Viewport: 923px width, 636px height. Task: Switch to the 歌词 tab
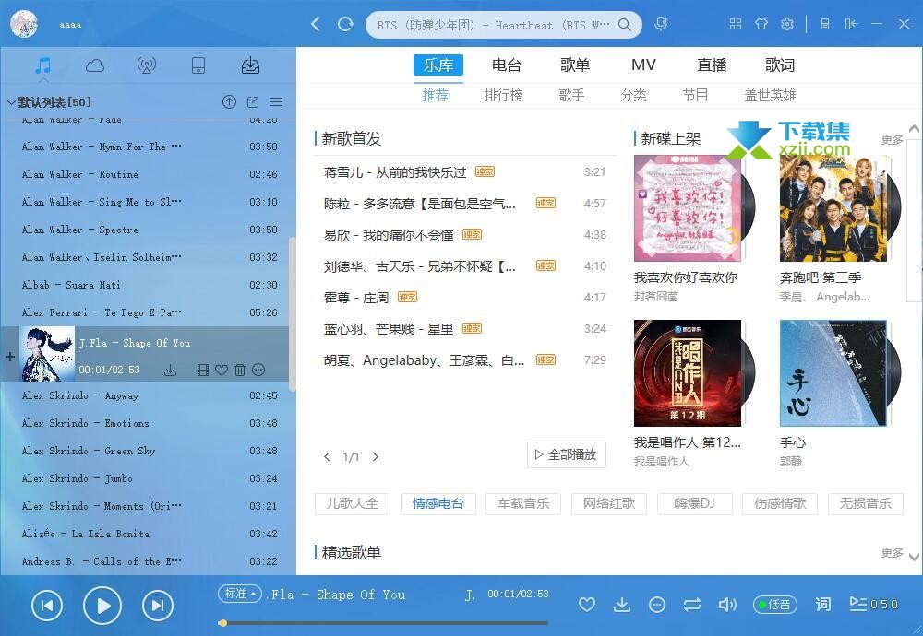[780, 65]
